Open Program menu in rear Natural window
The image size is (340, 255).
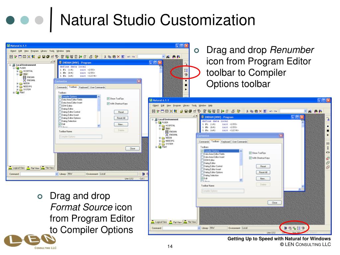point(35,51)
